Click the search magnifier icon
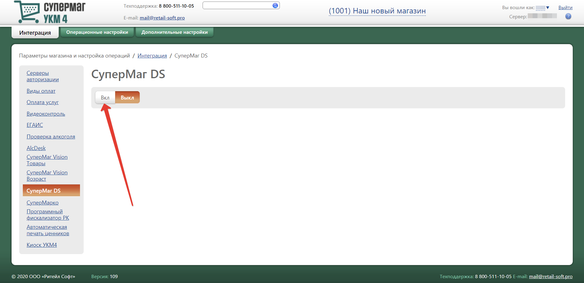584x283 pixels. (x=275, y=5)
